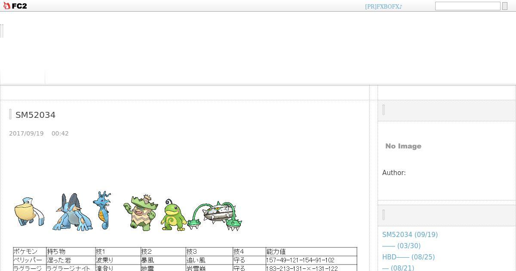
Task: Click the 技1 header cell
Action: coord(118,252)
